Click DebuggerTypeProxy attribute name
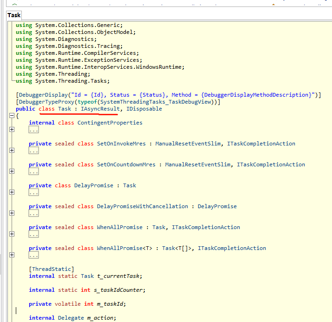The width and height of the screenshot is (332, 322). (x=46, y=102)
